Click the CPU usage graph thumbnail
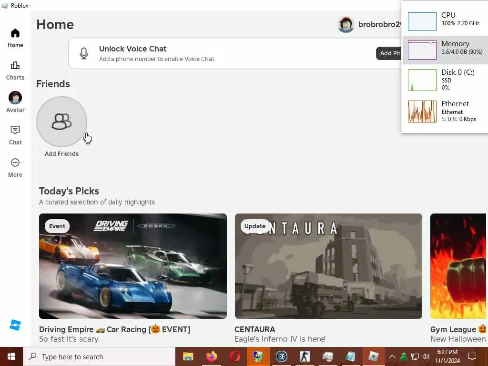Image resolution: width=488 pixels, height=366 pixels. click(x=422, y=21)
